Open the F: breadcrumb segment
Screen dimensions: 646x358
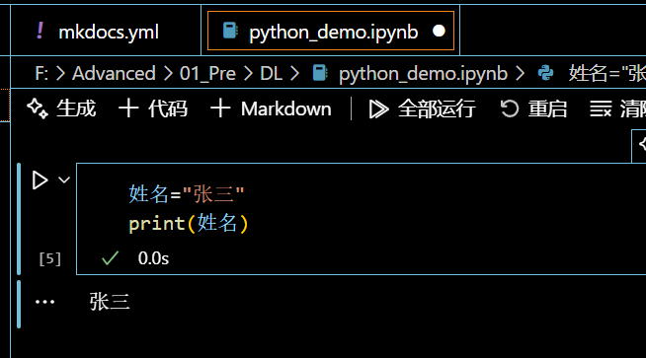coord(41,74)
